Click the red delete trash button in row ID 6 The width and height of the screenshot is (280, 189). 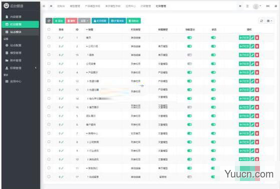[257, 124]
